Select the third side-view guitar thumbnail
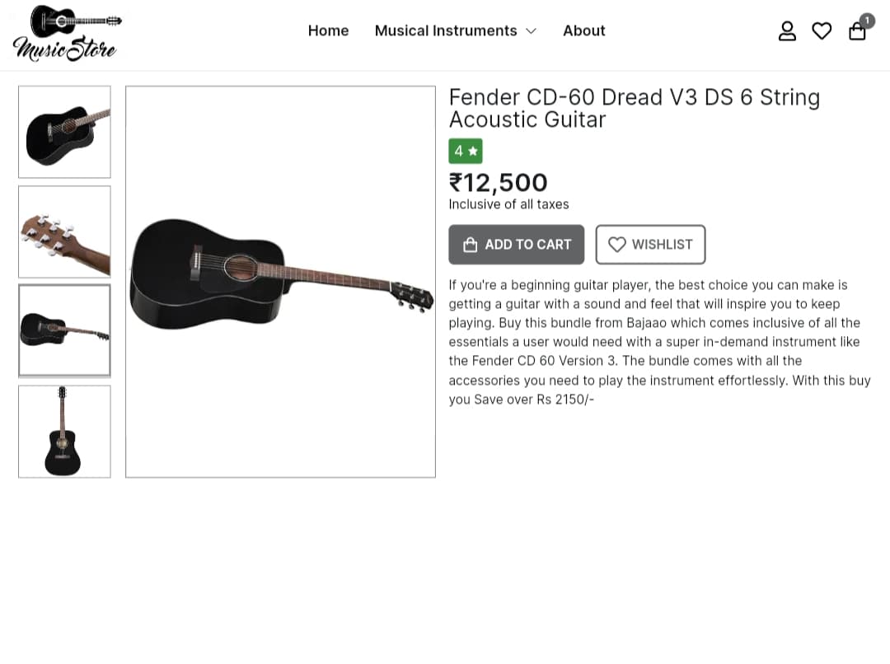The height and width of the screenshot is (664, 890). point(65,331)
